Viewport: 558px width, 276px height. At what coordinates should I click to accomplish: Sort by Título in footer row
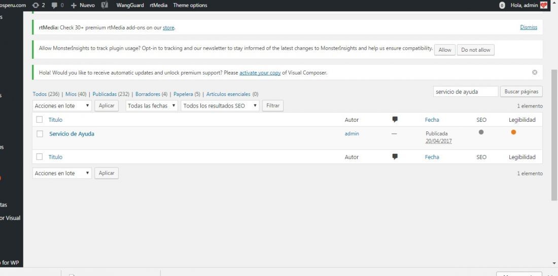click(55, 157)
